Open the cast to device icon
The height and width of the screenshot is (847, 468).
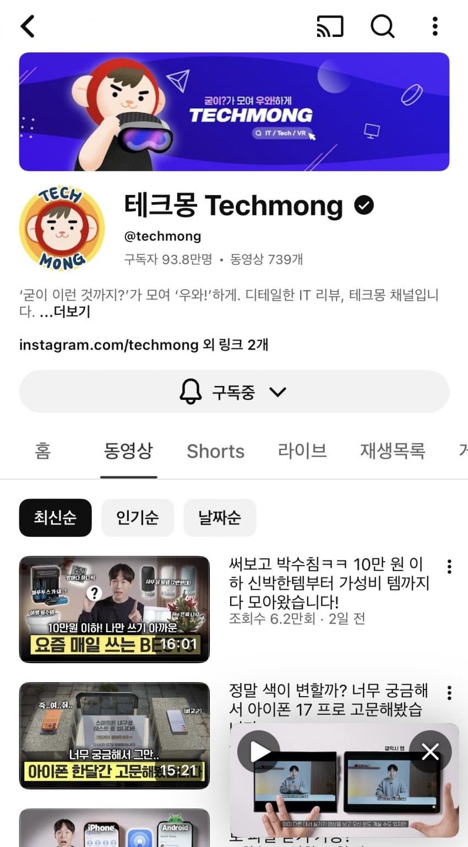tap(330, 26)
